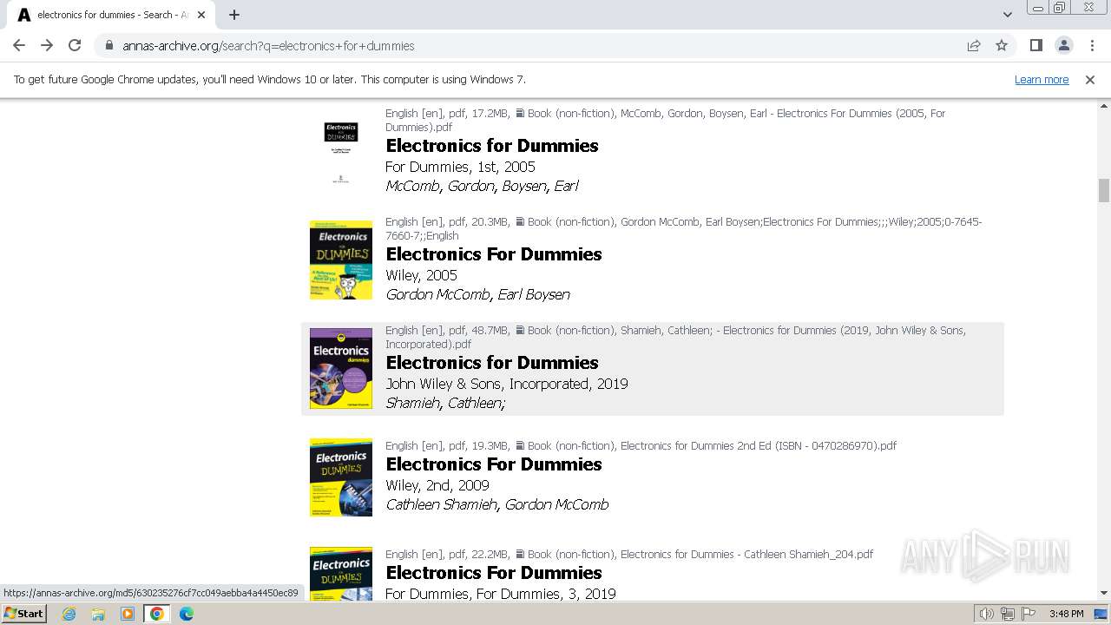Switch to Chrome in the taskbar
Screen dimensions: 1111x625
point(156,614)
